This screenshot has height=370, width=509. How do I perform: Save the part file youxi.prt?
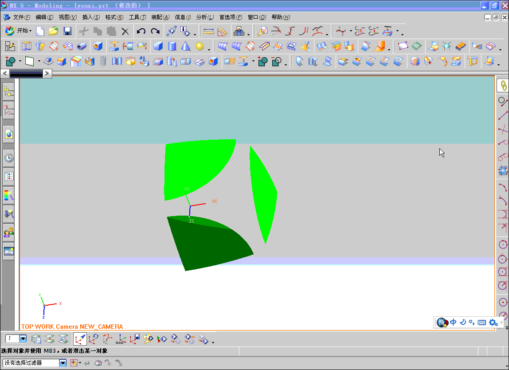click(x=67, y=31)
